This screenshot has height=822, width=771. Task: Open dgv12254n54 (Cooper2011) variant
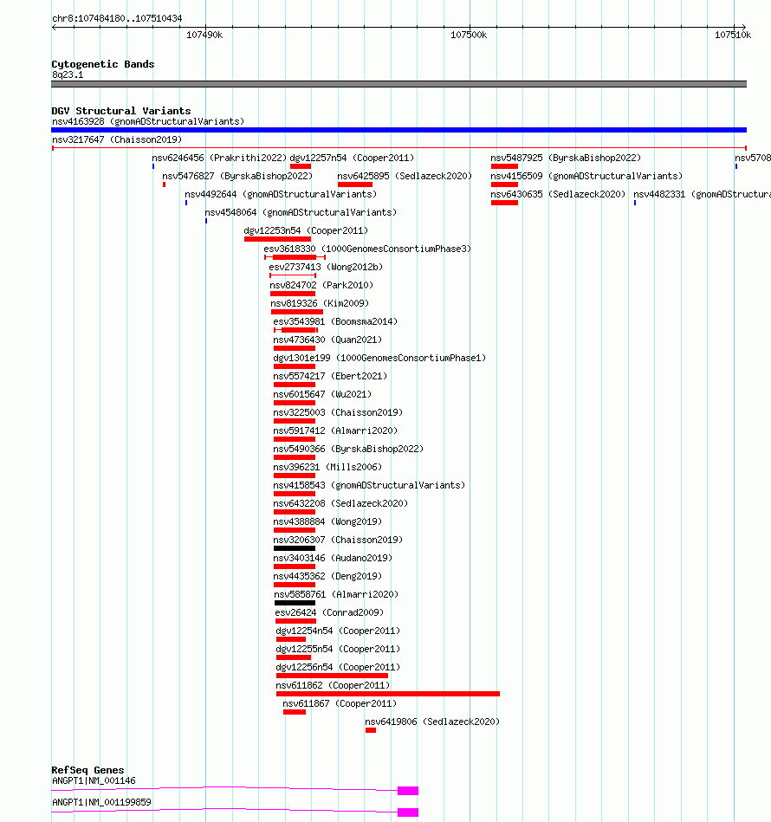(x=338, y=631)
